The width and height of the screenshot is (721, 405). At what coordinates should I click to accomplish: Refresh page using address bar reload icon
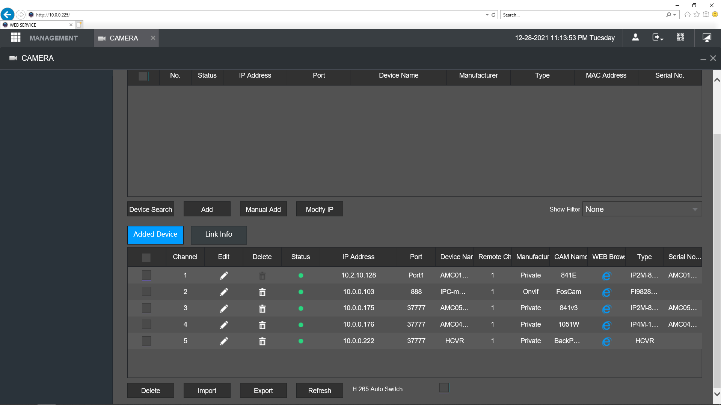(x=493, y=15)
